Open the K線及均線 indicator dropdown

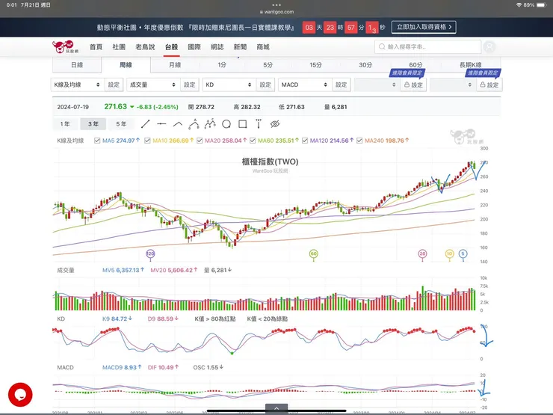click(x=76, y=85)
